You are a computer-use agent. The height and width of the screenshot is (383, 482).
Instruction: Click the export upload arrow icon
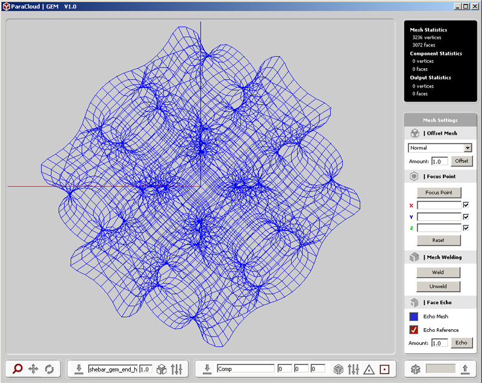click(465, 369)
